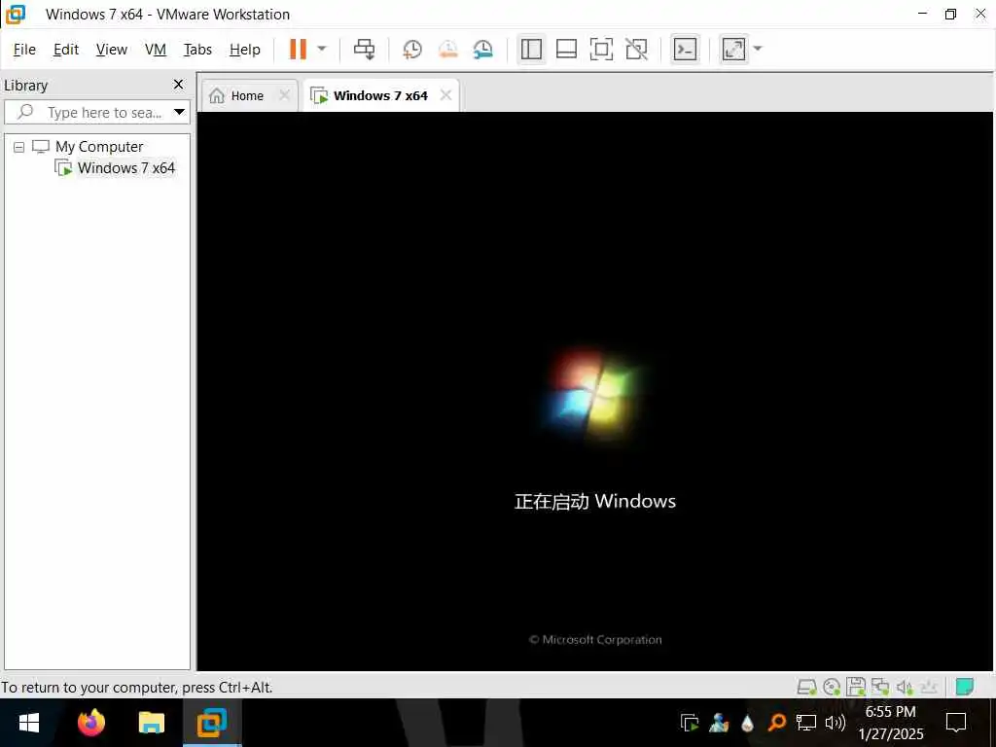Viewport: 996px width, 747px height.
Task: Close the Home tab
Action: [285, 95]
